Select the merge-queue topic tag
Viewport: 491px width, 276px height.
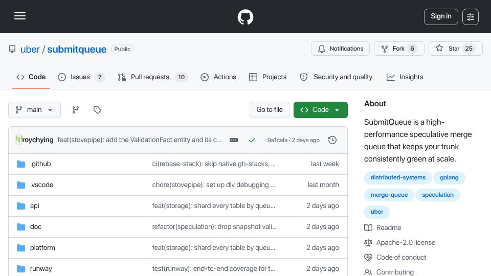click(389, 195)
